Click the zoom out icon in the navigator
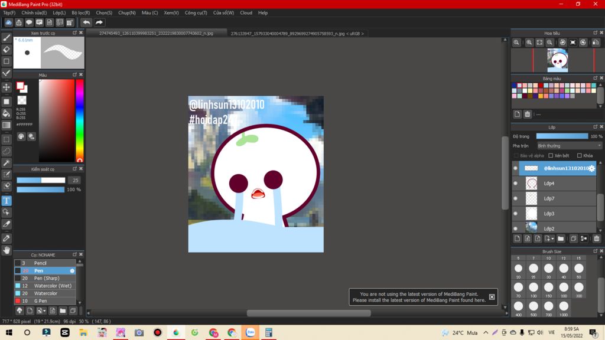605x340 pixels. click(x=550, y=42)
